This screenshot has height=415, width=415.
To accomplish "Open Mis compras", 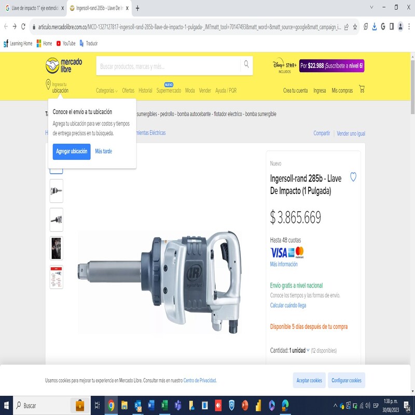I will pos(342,90).
